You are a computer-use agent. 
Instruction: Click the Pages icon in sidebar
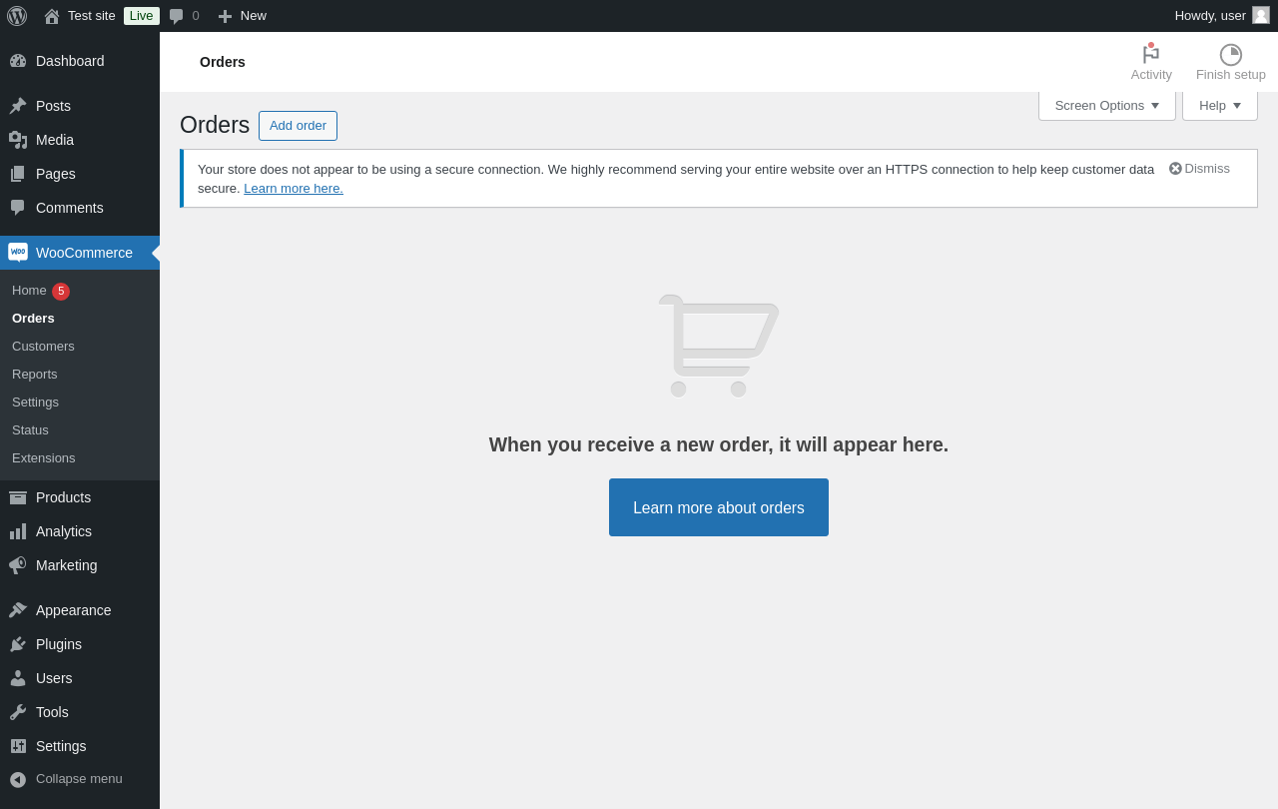18,174
